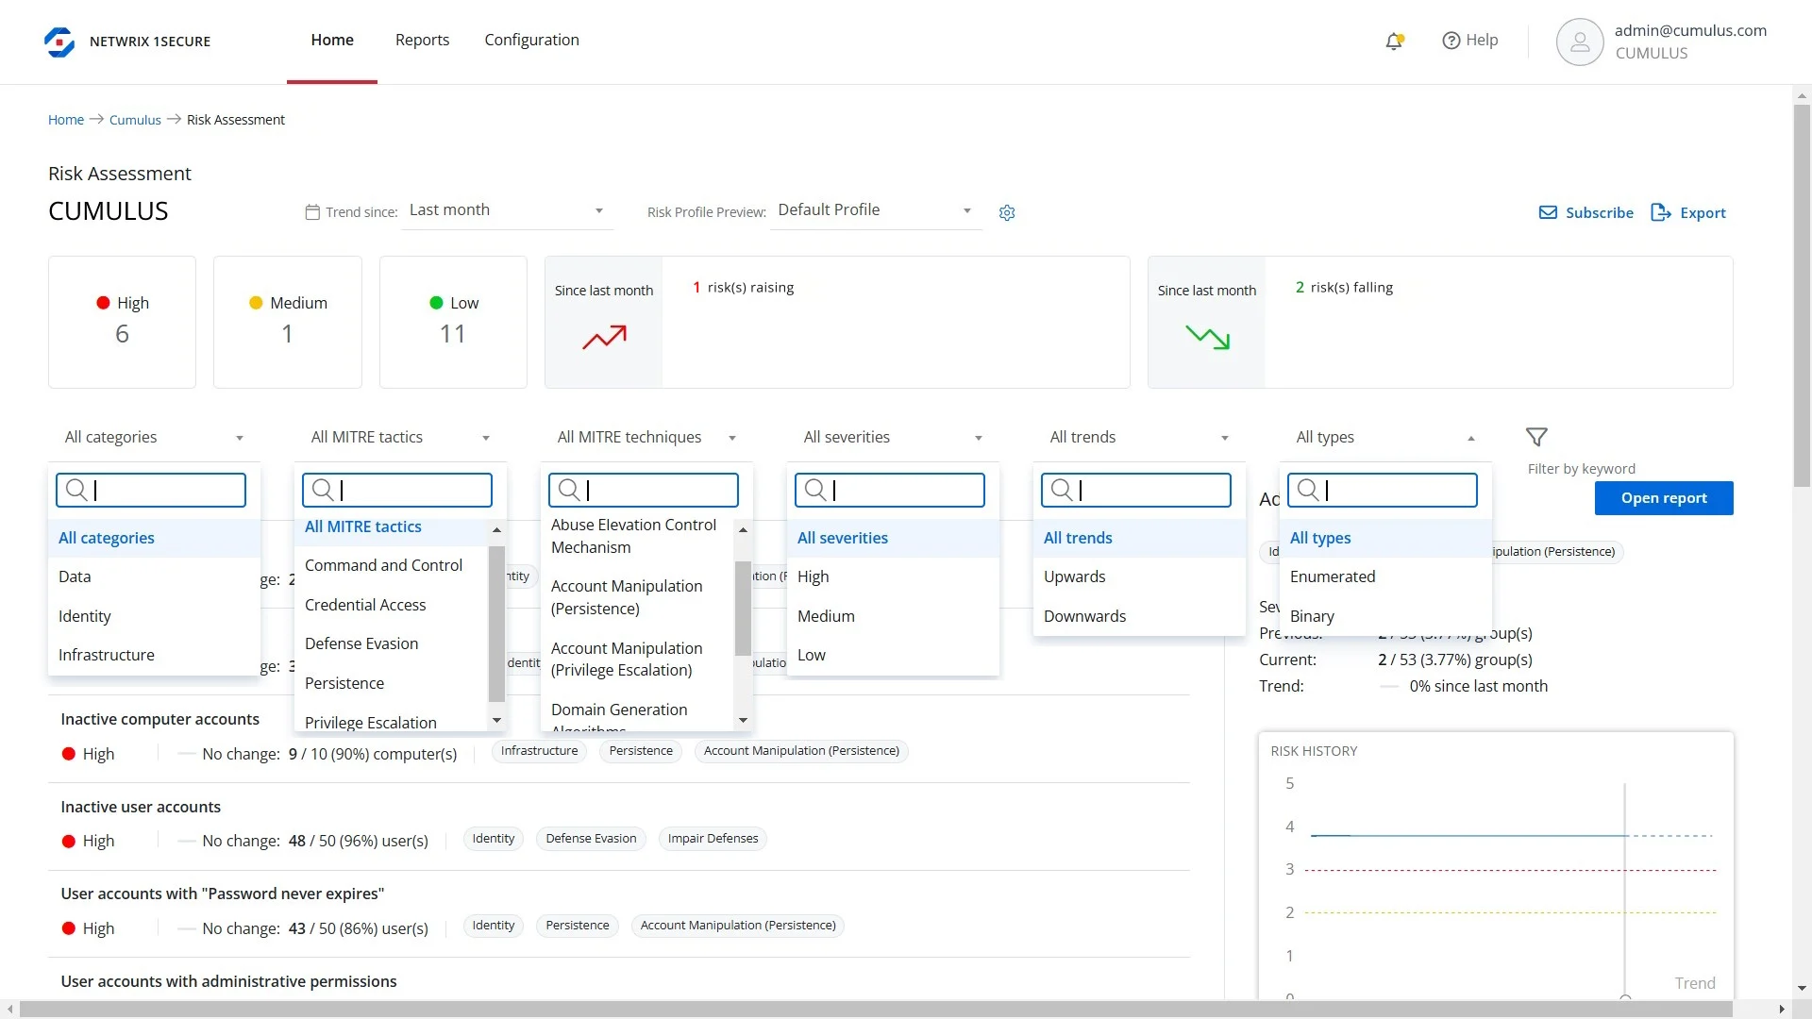Select Data in categories list
The width and height of the screenshot is (1812, 1019).
154,576
